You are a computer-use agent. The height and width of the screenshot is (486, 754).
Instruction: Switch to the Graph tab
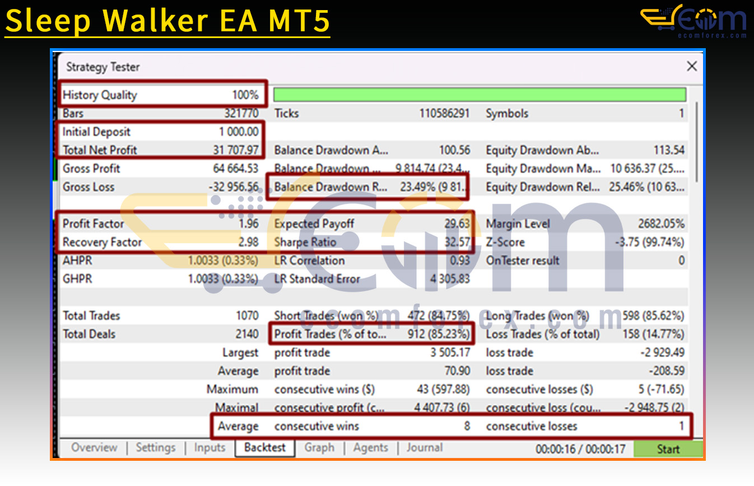point(319,448)
